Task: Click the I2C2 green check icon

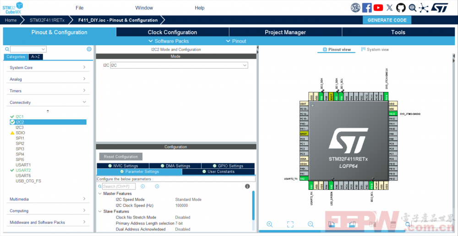Action: 12,122
